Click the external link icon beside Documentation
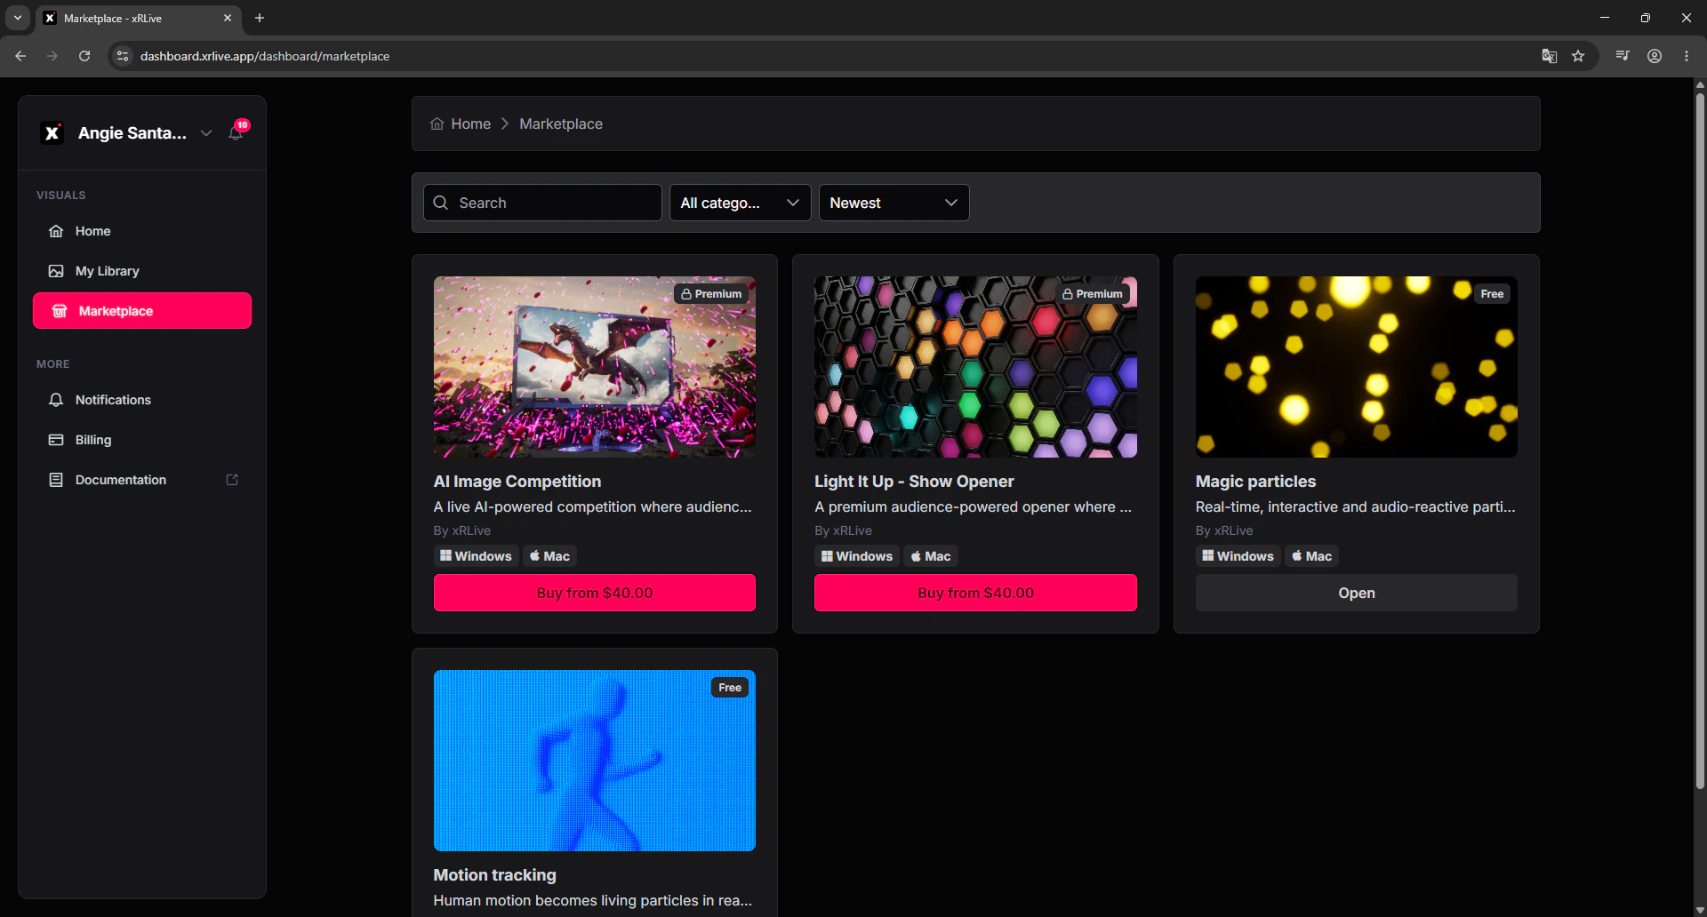The image size is (1707, 917). pyautogui.click(x=232, y=480)
